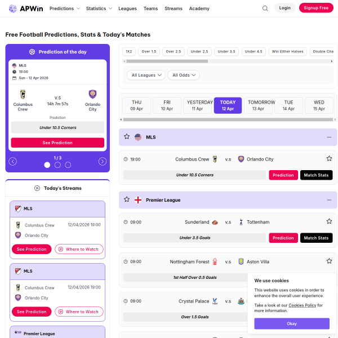Open the Streams page
The width and height of the screenshot is (338, 338).
(x=174, y=8)
